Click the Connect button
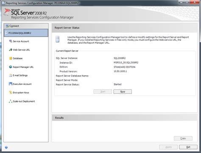The width and height of the screenshot is (201, 153). tap(26, 26)
